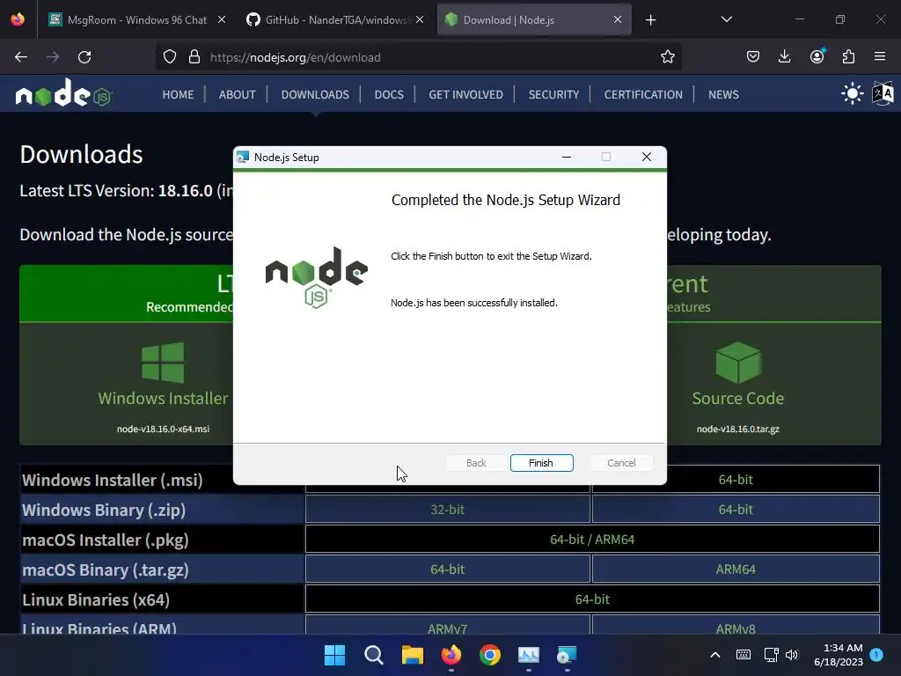Click node-v18.16.0-x64.msi file link
This screenshot has width=901, height=676.
pos(163,429)
